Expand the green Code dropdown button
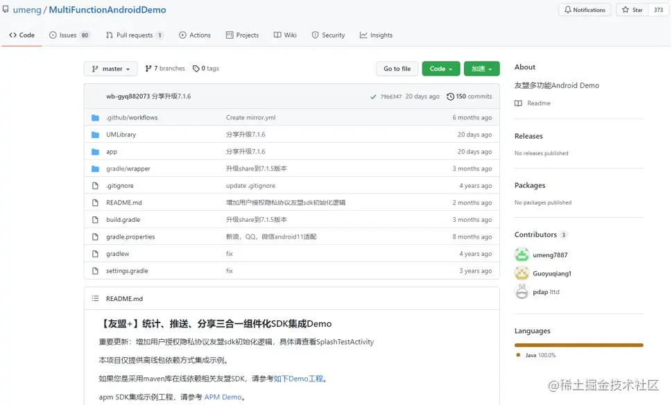 pyautogui.click(x=440, y=69)
